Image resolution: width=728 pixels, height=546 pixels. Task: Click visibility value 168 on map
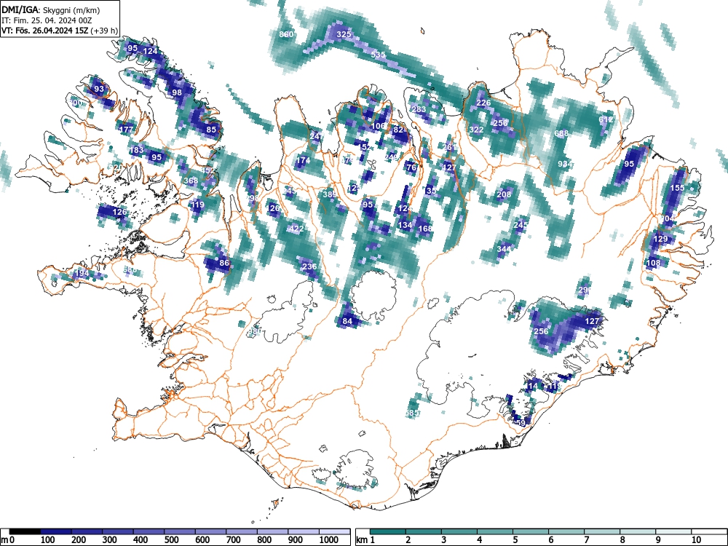425,229
